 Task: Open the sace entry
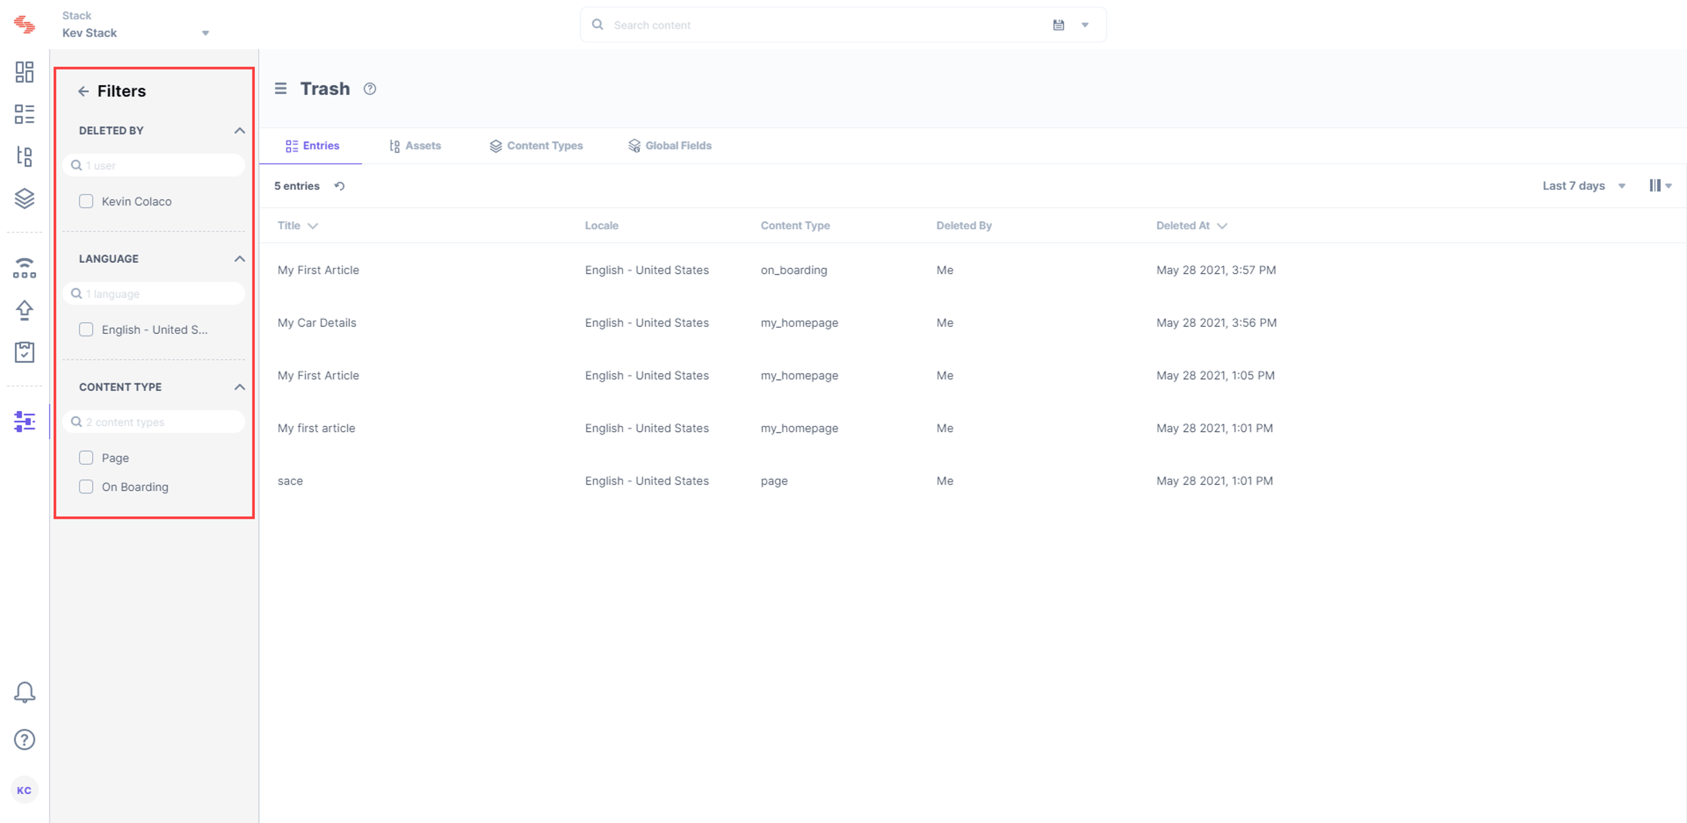click(x=290, y=480)
